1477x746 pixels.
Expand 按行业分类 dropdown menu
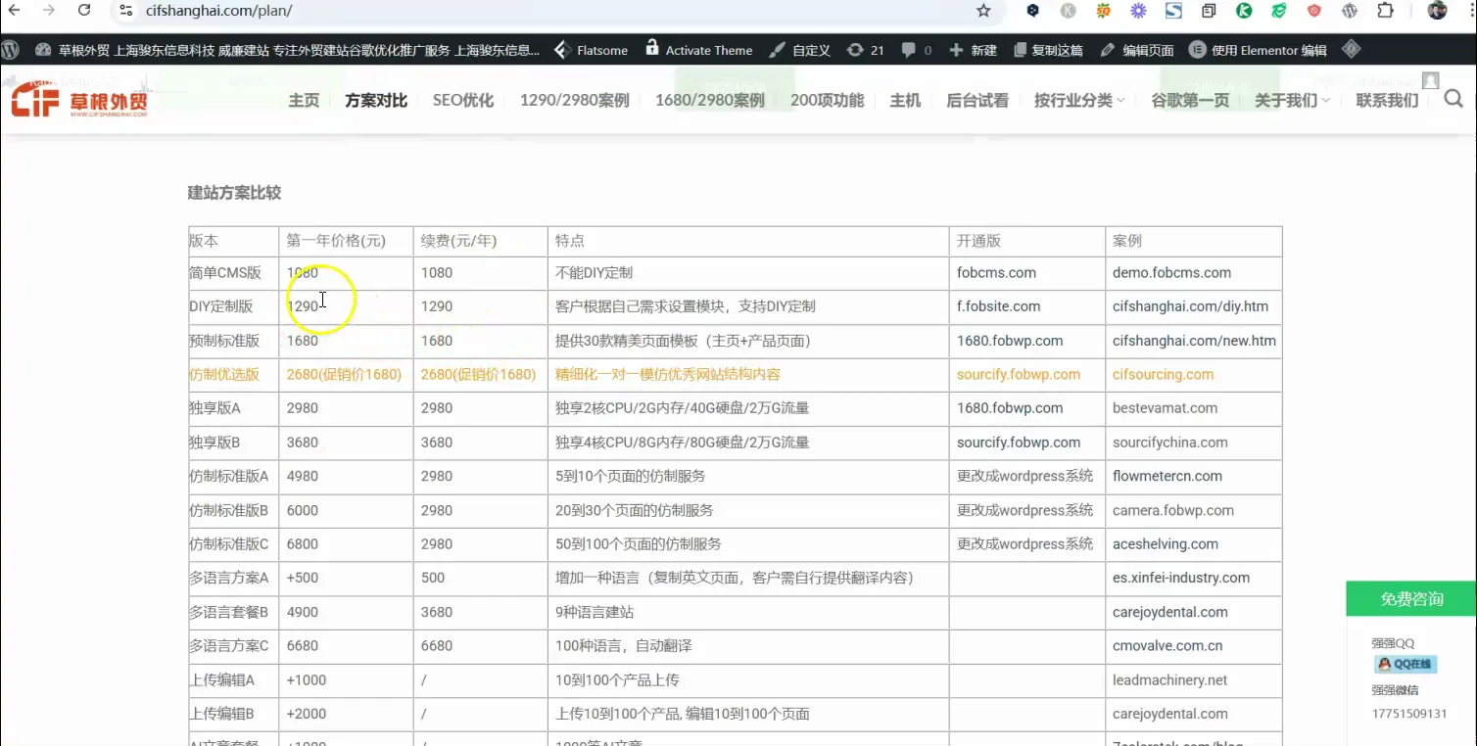tap(1079, 100)
